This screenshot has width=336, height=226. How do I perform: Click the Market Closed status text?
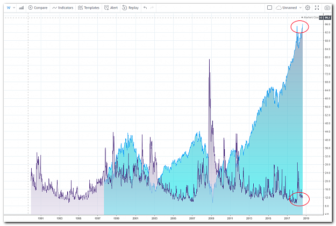tap(310, 17)
